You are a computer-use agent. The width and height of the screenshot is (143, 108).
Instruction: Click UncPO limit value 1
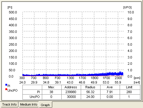[x=129, y=97]
